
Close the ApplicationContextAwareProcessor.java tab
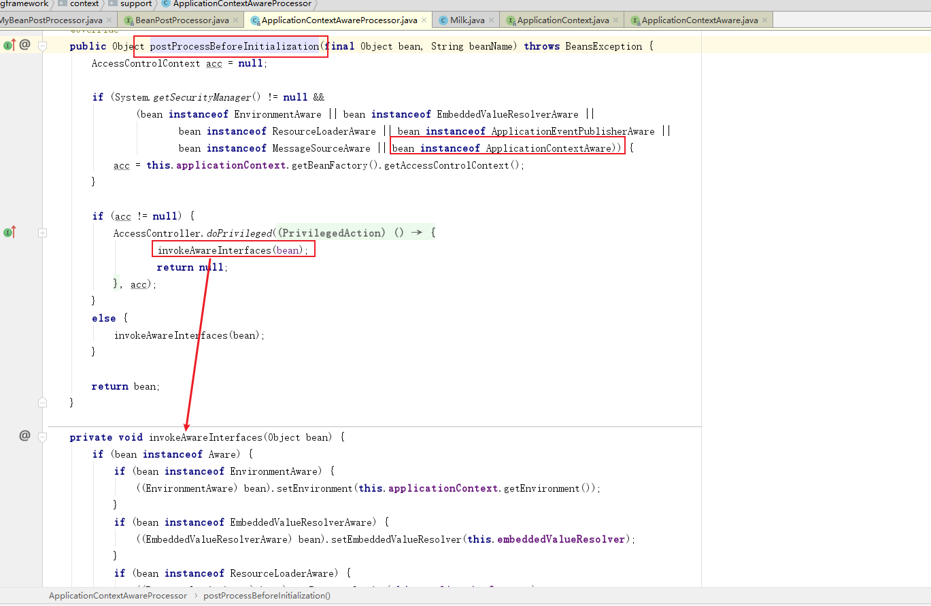point(424,20)
